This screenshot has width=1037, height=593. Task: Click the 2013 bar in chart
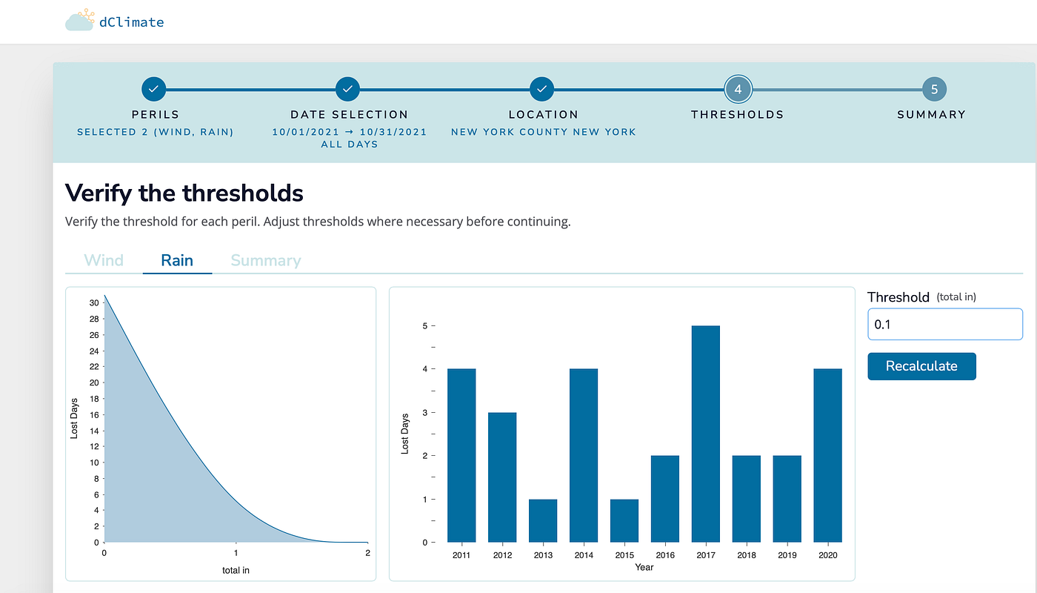[x=543, y=520]
